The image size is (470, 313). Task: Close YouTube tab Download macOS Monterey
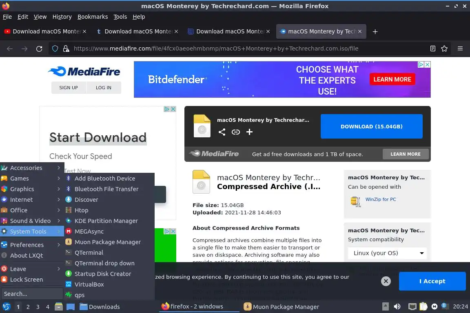[x=84, y=31]
